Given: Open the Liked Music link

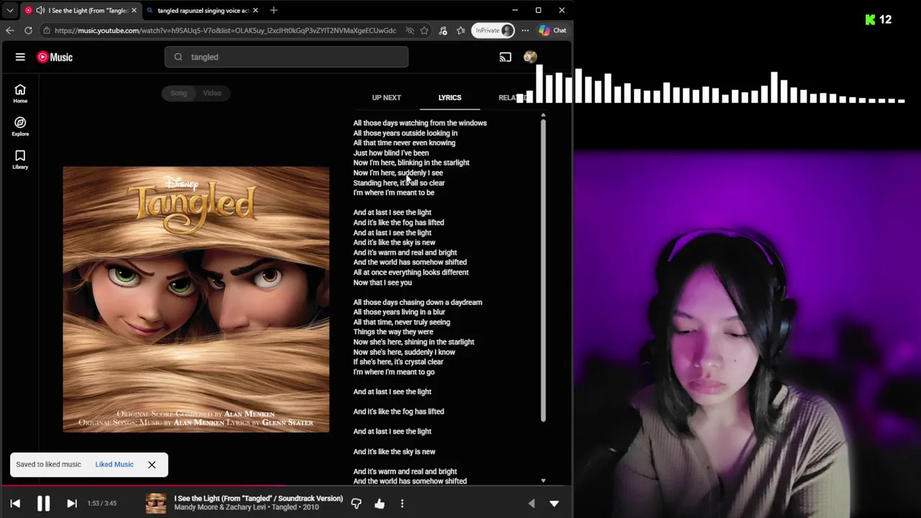Looking at the screenshot, I should click(x=114, y=464).
